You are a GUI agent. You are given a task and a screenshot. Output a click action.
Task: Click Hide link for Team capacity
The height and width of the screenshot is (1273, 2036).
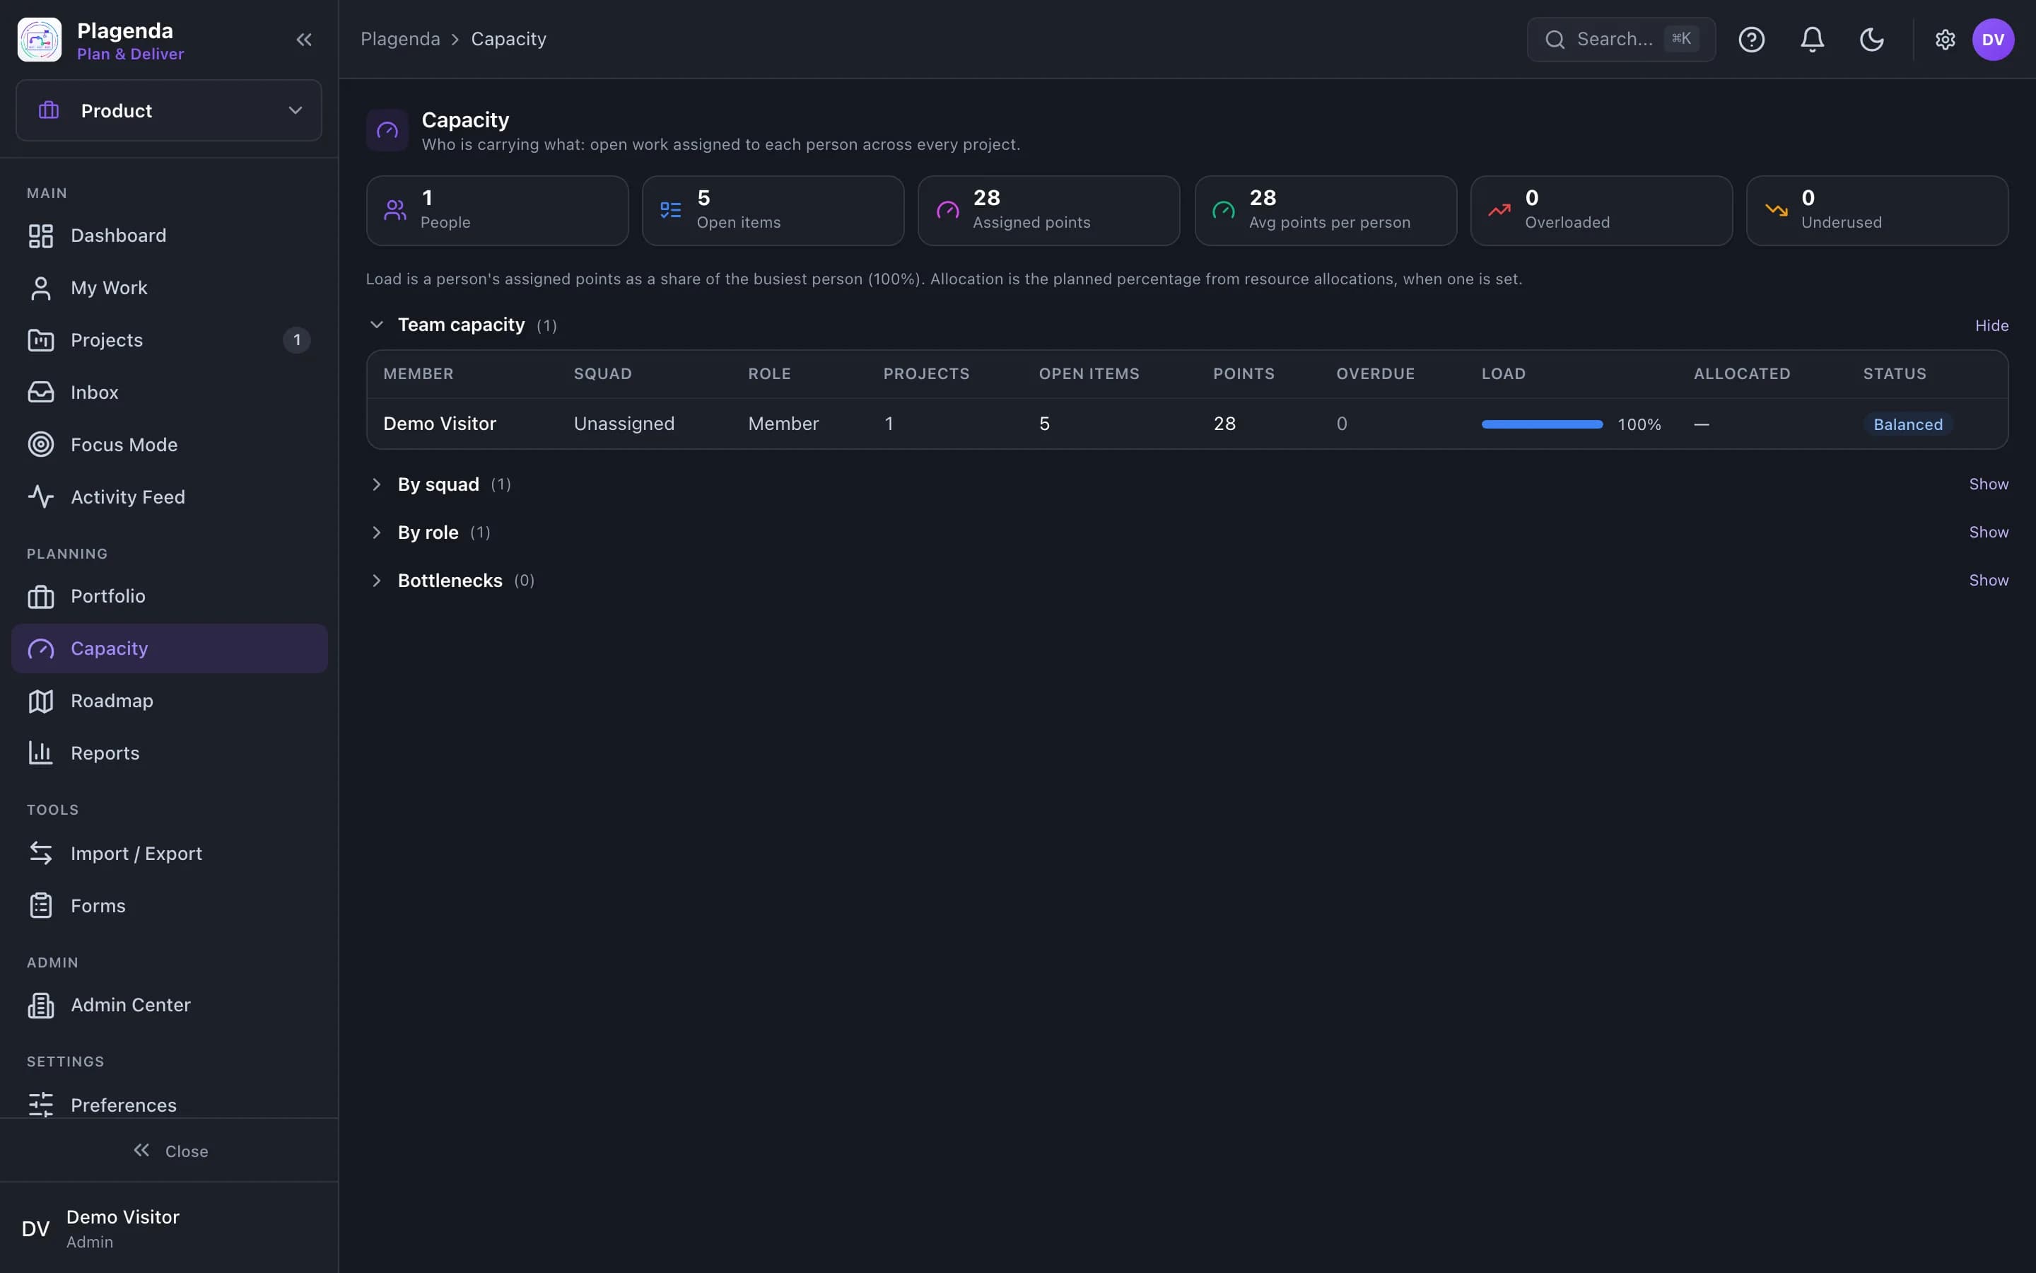pos(1991,325)
